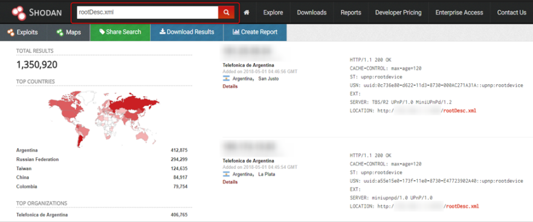The width and height of the screenshot is (533, 222).
Task: Click SERVER: miniupnpd/1.0 UPnP/1.0 line
Action: [x=391, y=197]
